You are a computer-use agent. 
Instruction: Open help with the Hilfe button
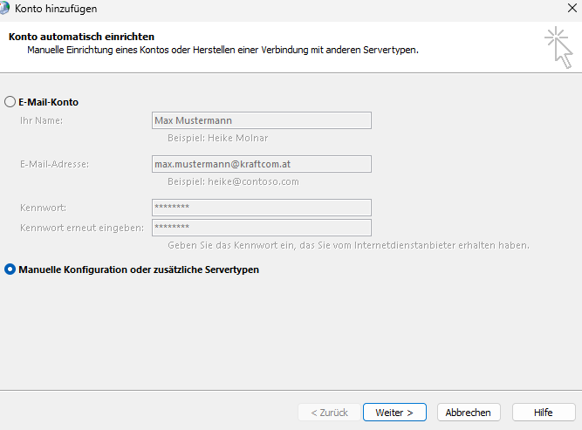click(543, 413)
